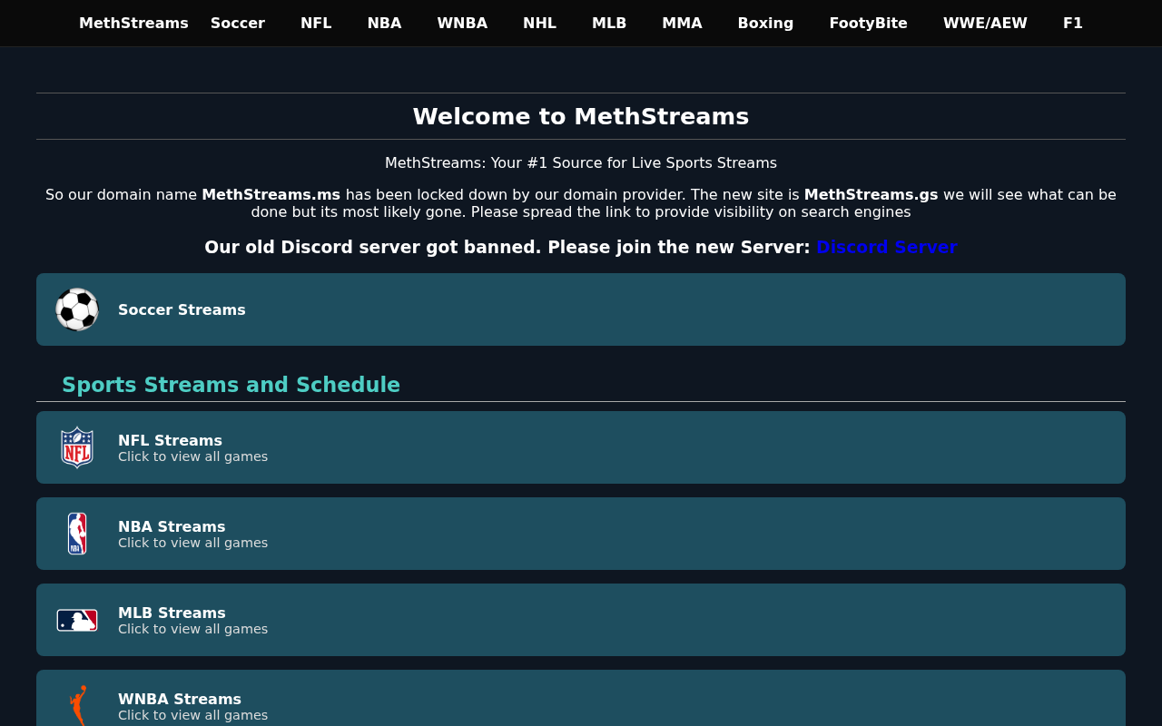Click the bold MethStreams.ms domain text
This screenshot has height=726, width=1162.
pyautogui.click(x=271, y=194)
